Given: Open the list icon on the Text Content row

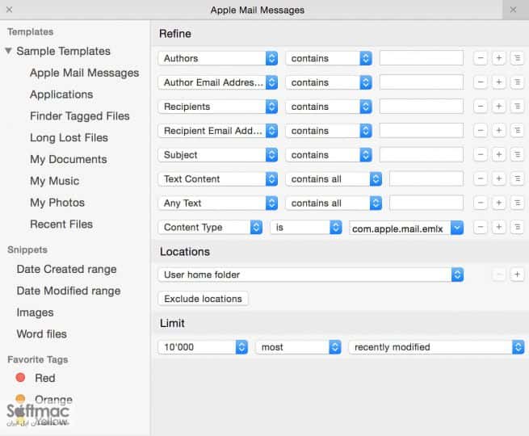Looking at the screenshot, I should [x=517, y=179].
